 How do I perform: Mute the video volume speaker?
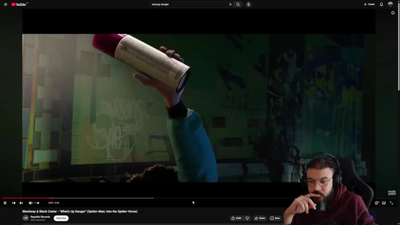(31, 203)
